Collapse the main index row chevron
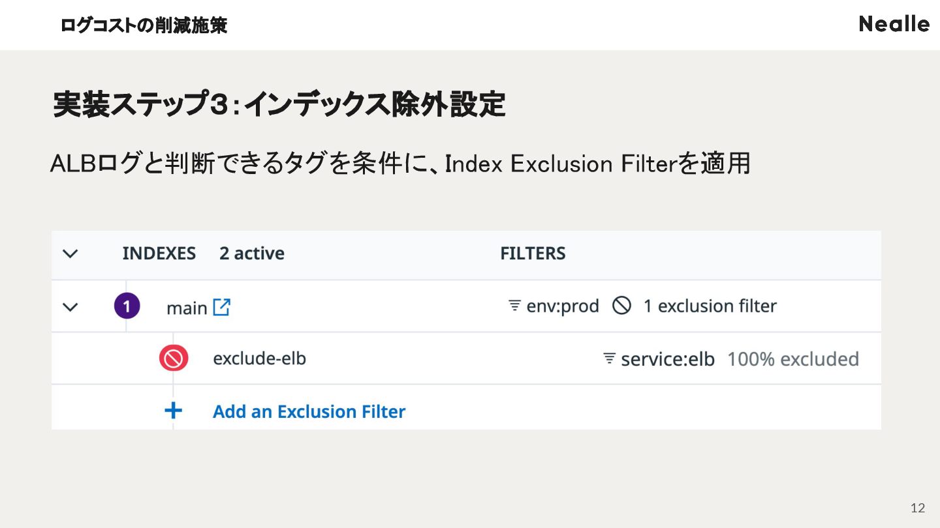The width and height of the screenshot is (940, 528). pyautogui.click(x=70, y=306)
